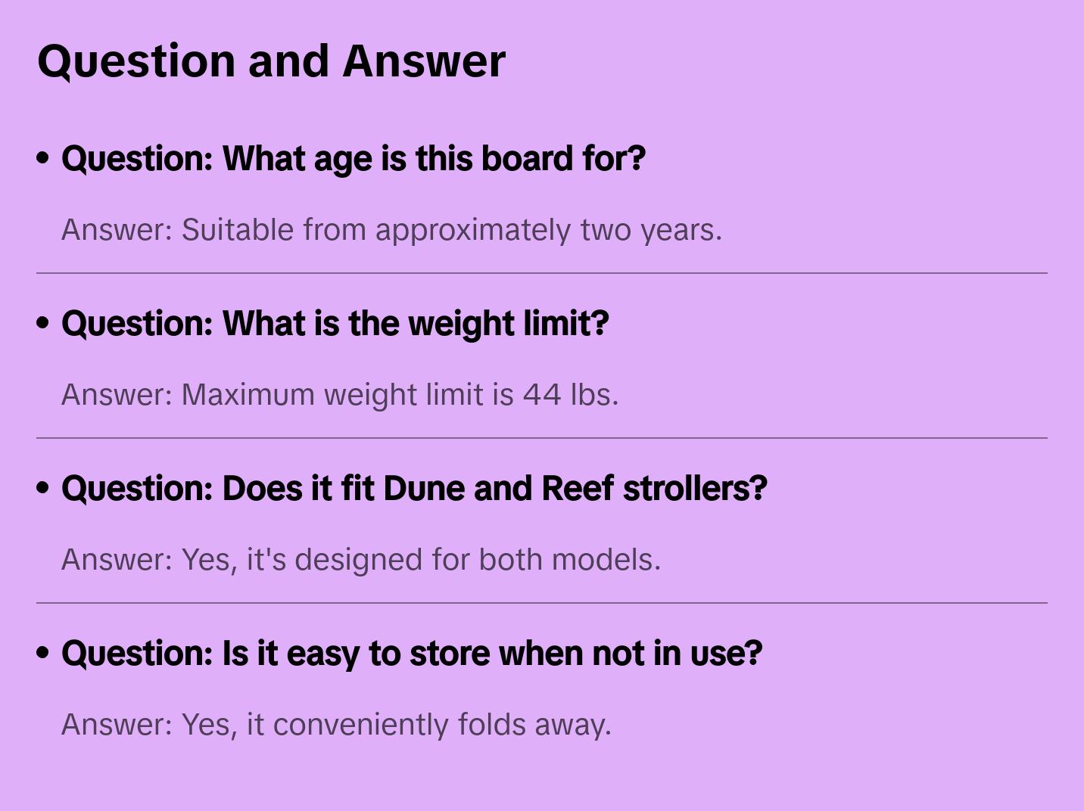Click the answer about folding away

point(336,725)
